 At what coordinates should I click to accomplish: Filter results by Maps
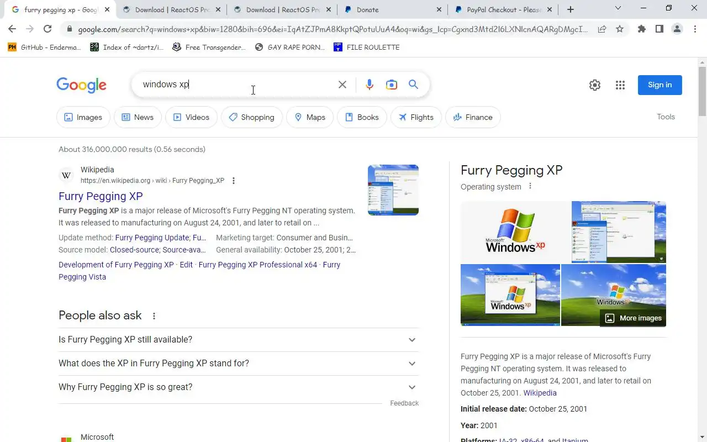(310, 117)
